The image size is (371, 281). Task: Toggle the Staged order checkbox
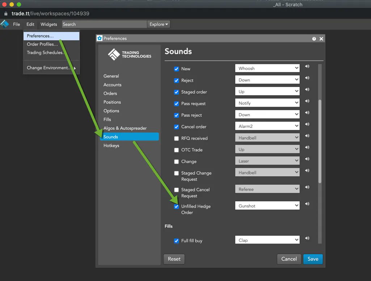coord(176,92)
